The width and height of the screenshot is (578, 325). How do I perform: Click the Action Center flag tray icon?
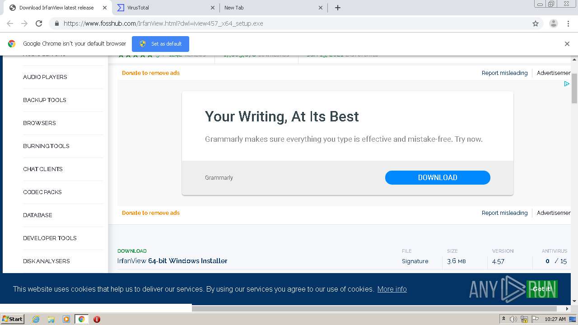[535, 319]
